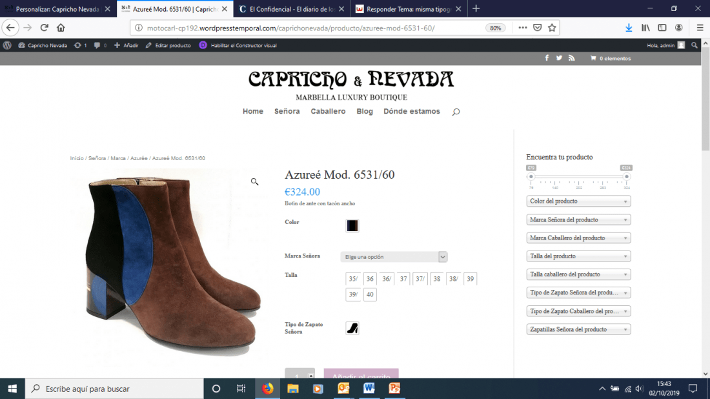Open Firefox hamburger menu
710x399 pixels.
click(x=700, y=28)
